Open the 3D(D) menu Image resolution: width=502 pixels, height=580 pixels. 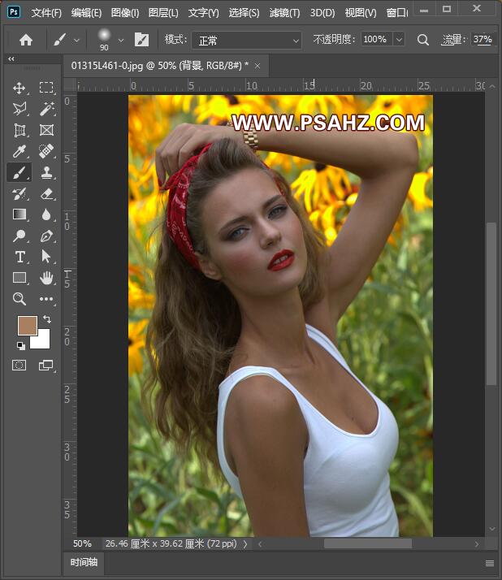322,13
